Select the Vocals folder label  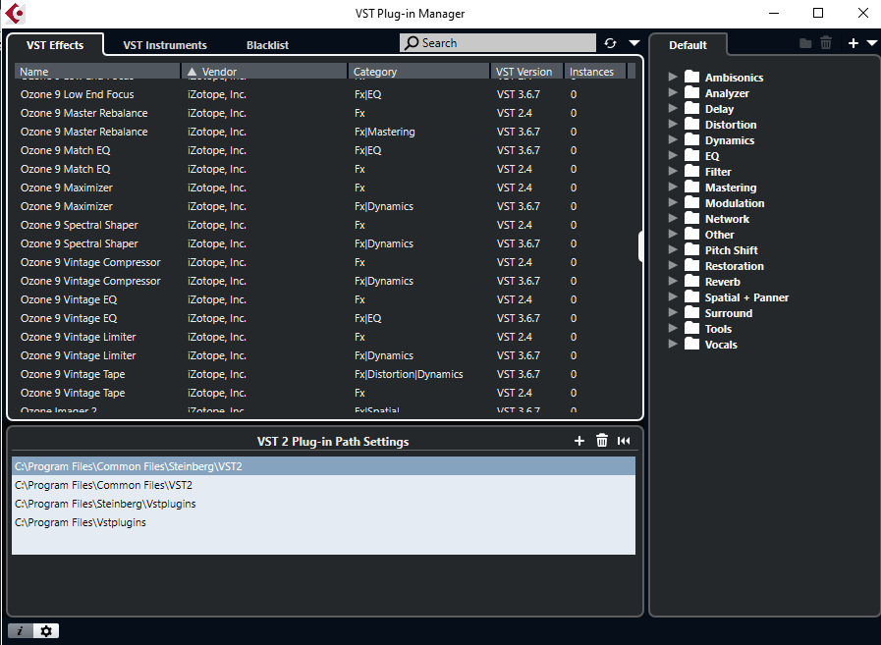(721, 345)
